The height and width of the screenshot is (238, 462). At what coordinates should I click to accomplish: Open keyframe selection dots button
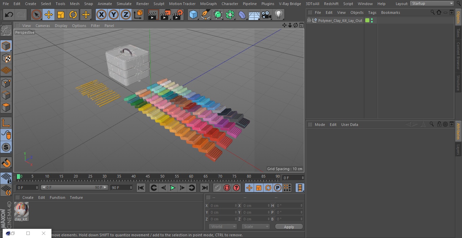pyautogui.click(x=287, y=188)
